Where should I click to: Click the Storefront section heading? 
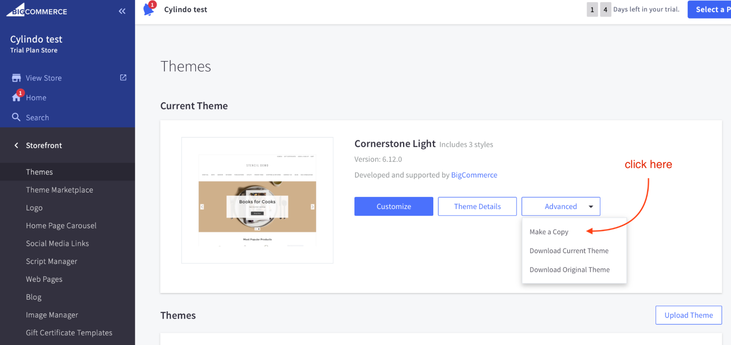(44, 145)
